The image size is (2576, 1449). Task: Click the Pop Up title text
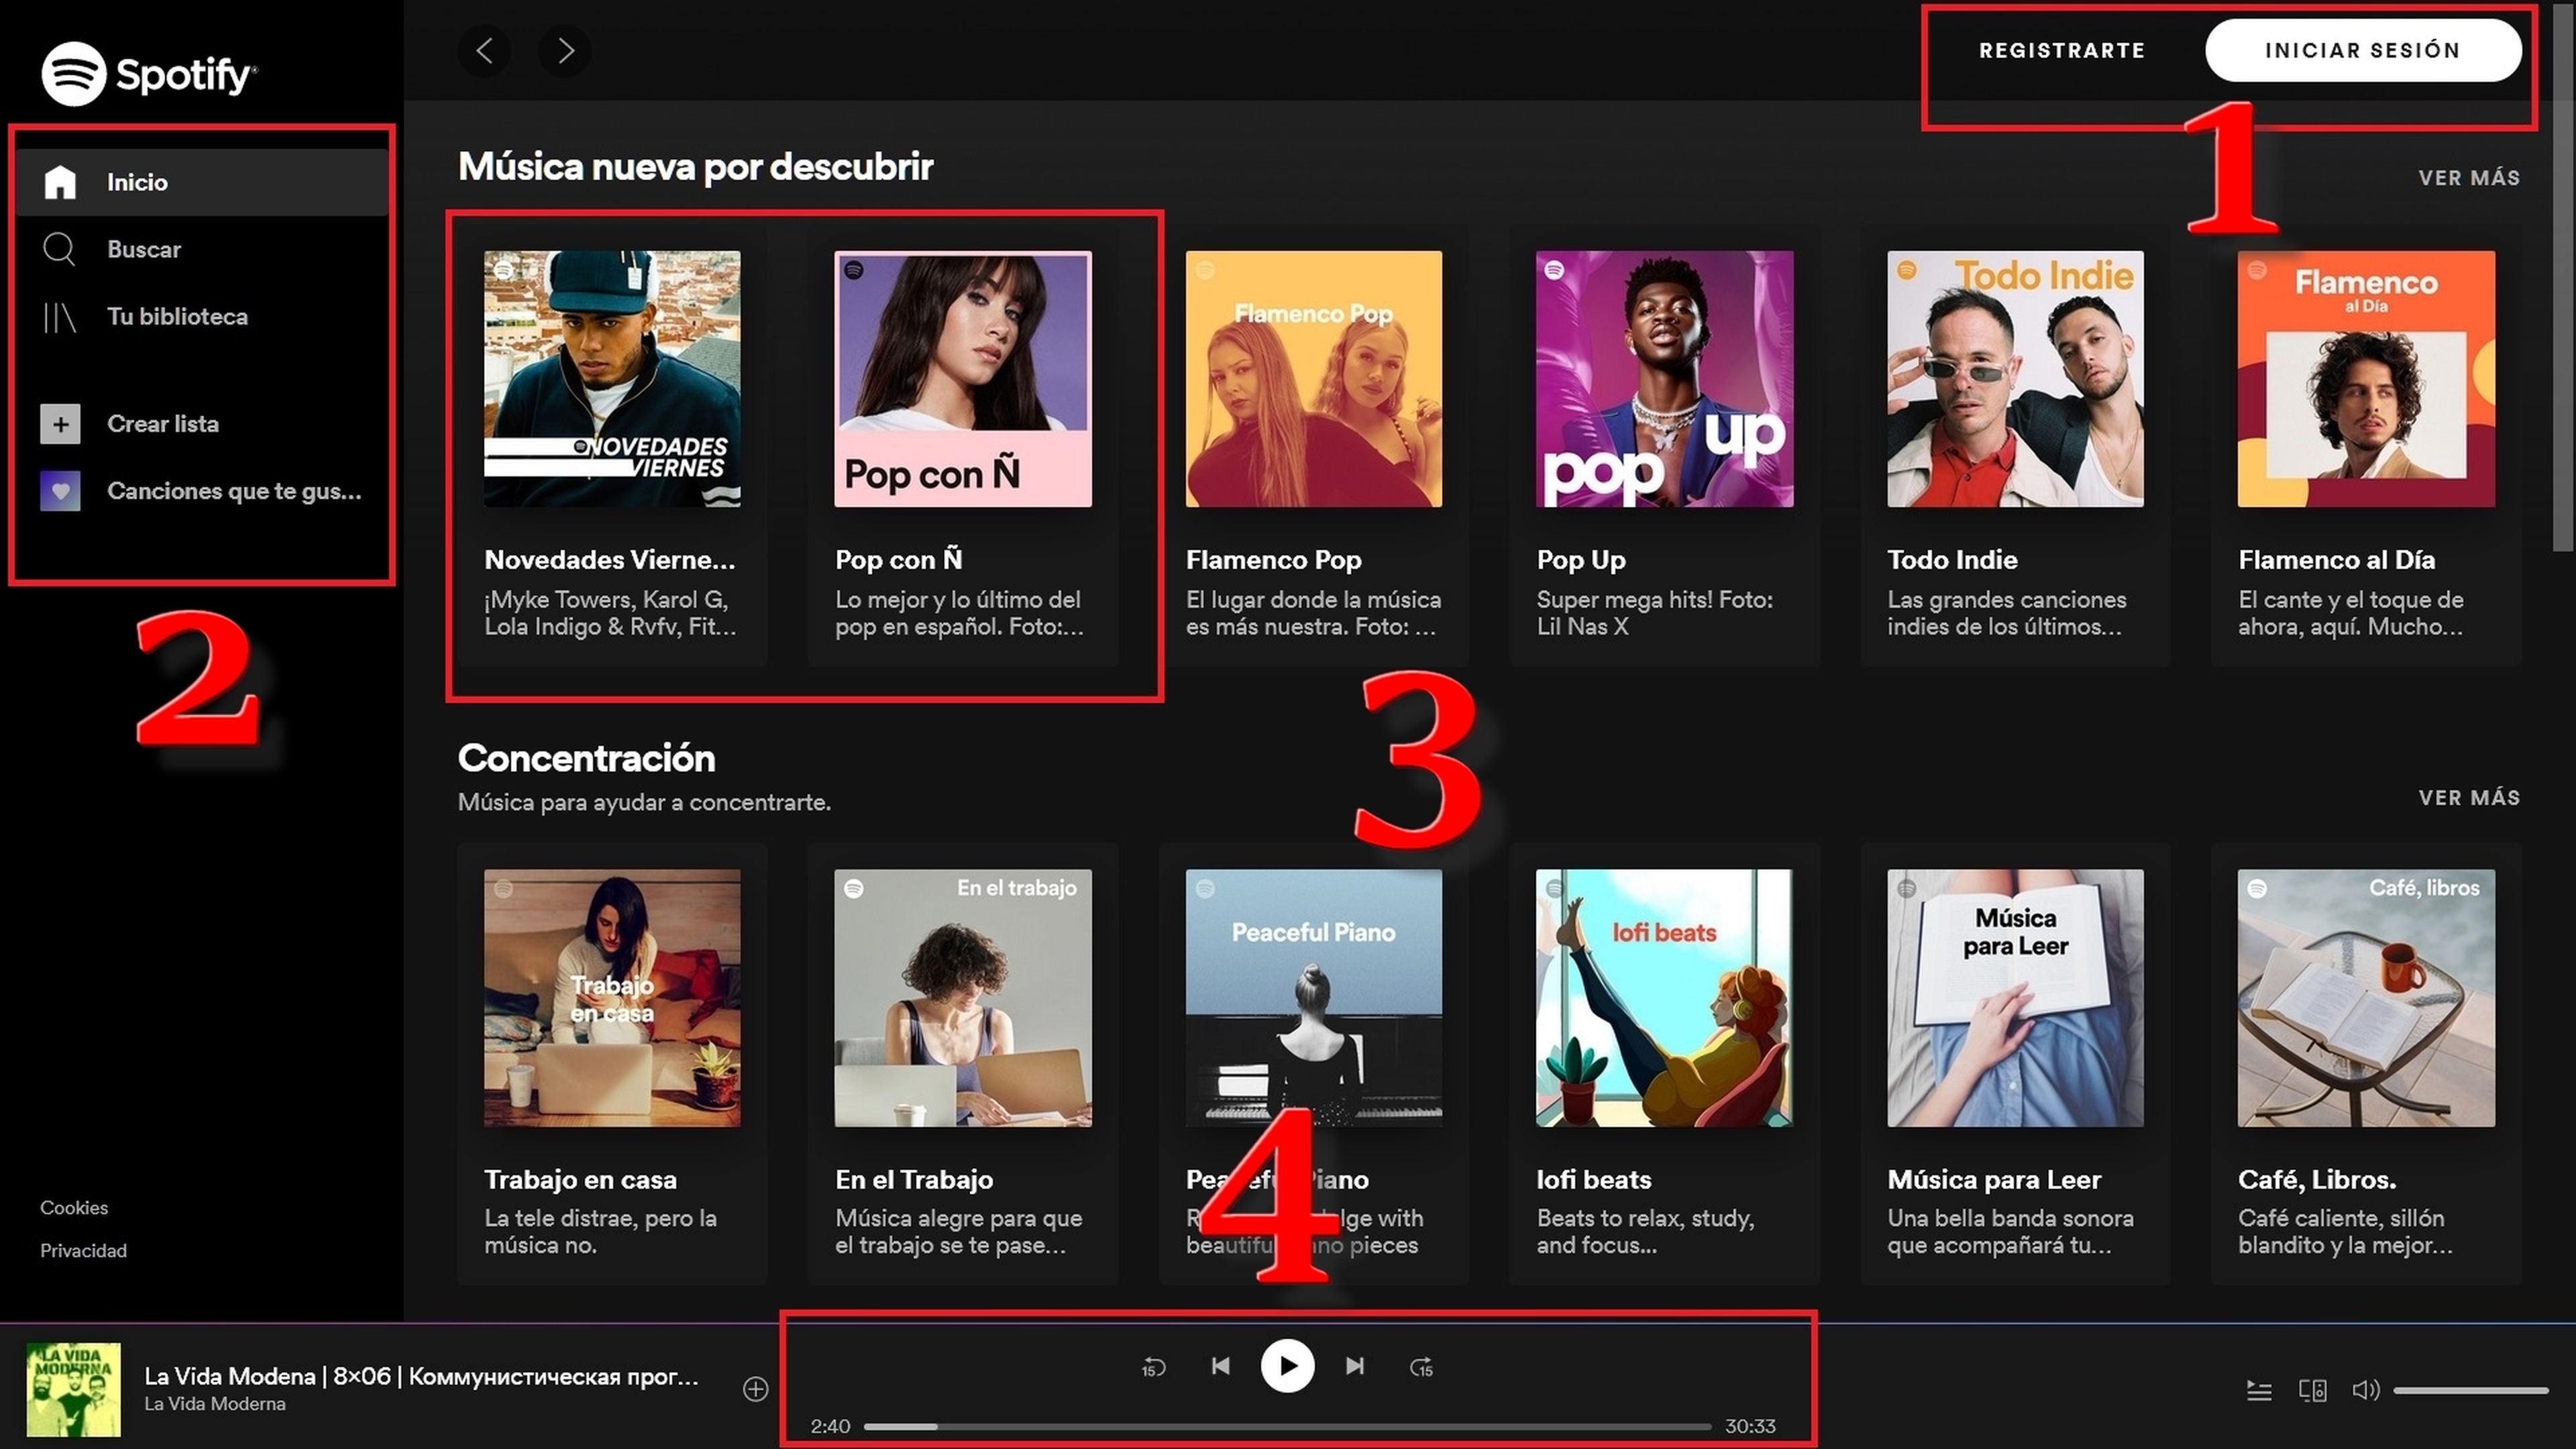(1581, 560)
